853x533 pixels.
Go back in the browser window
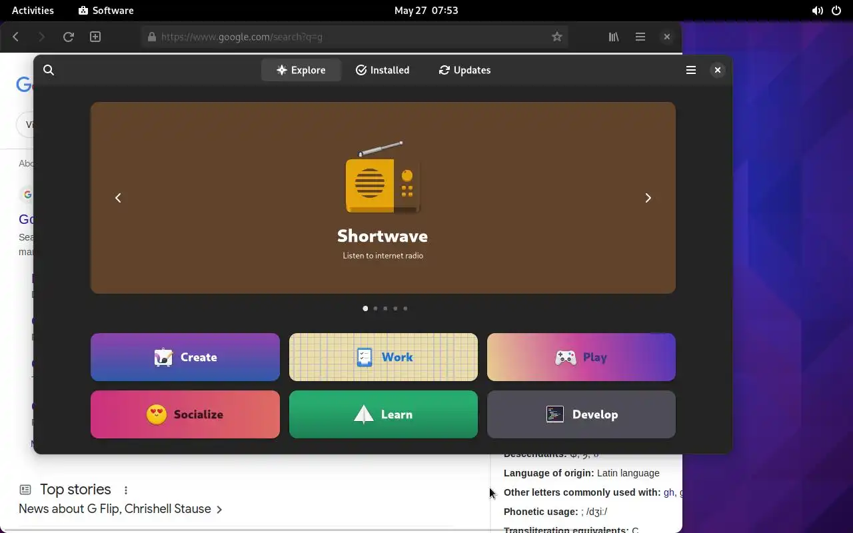coord(16,37)
